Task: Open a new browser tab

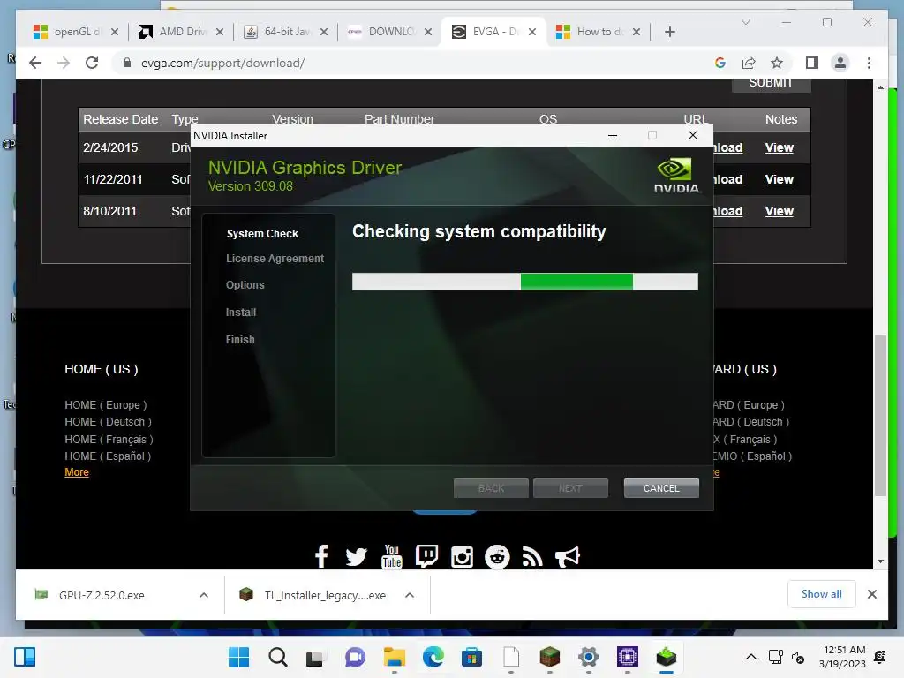Action: (x=669, y=32)
